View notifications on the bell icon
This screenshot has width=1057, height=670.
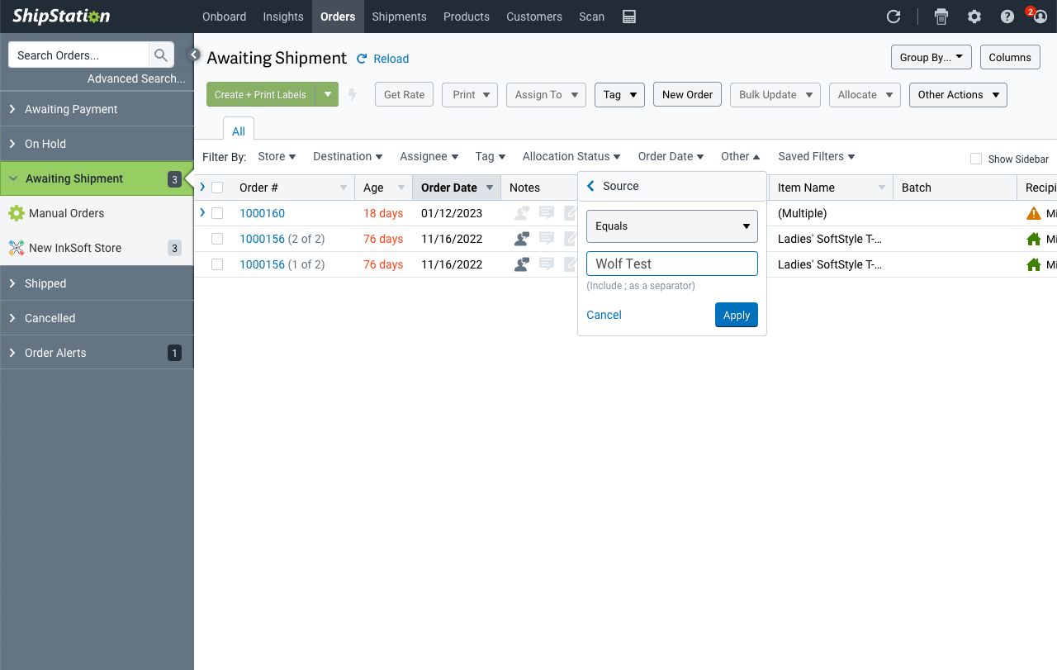pos(1040,17)
